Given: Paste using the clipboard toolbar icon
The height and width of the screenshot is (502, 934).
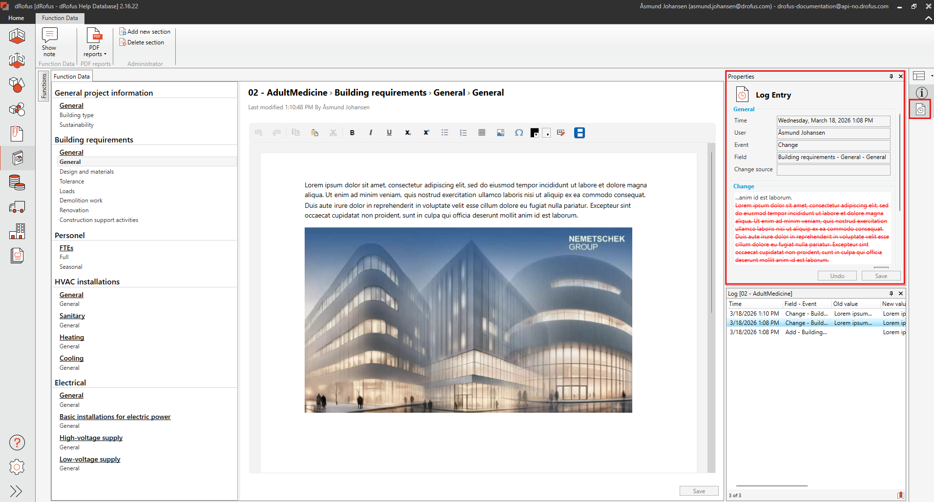Looking at the screenshot, I should [x=314, y=133].
